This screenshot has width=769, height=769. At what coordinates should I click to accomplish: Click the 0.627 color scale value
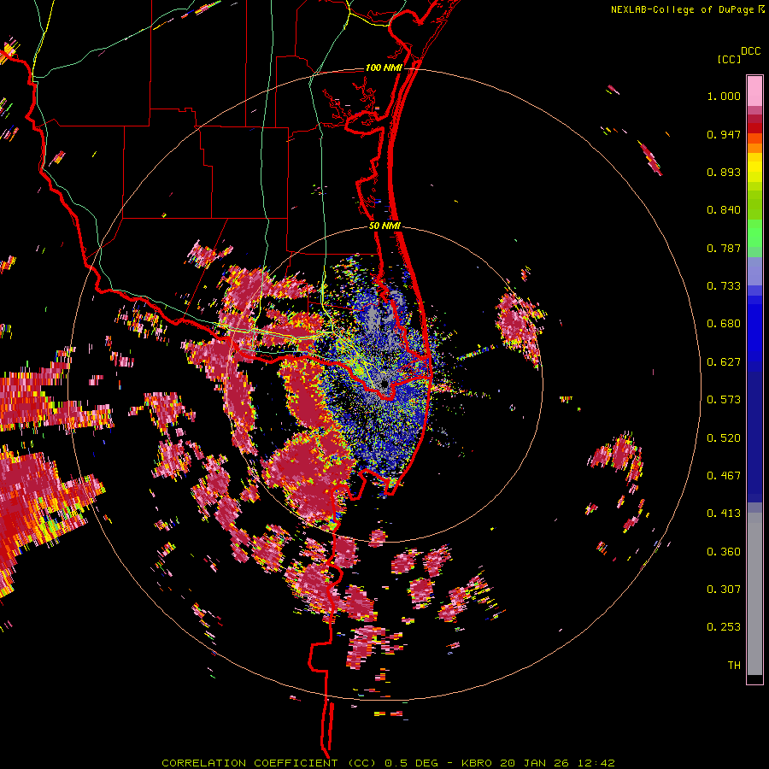pos(724,362)
